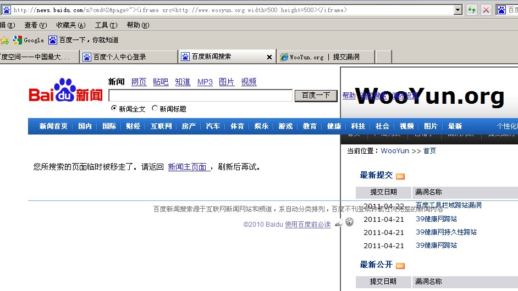Click the 帮助 link beside search button

pyautogui.click(x=349, y=96)
